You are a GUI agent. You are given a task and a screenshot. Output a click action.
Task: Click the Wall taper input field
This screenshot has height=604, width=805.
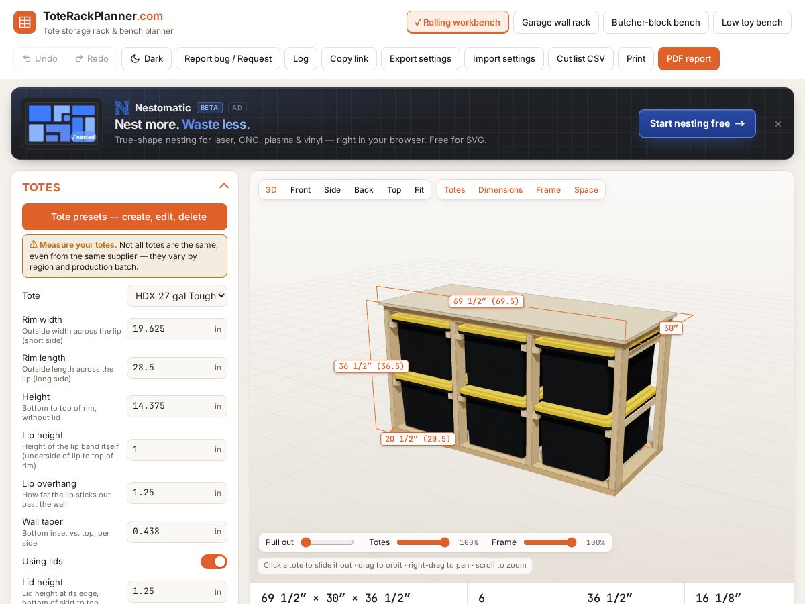177,532
